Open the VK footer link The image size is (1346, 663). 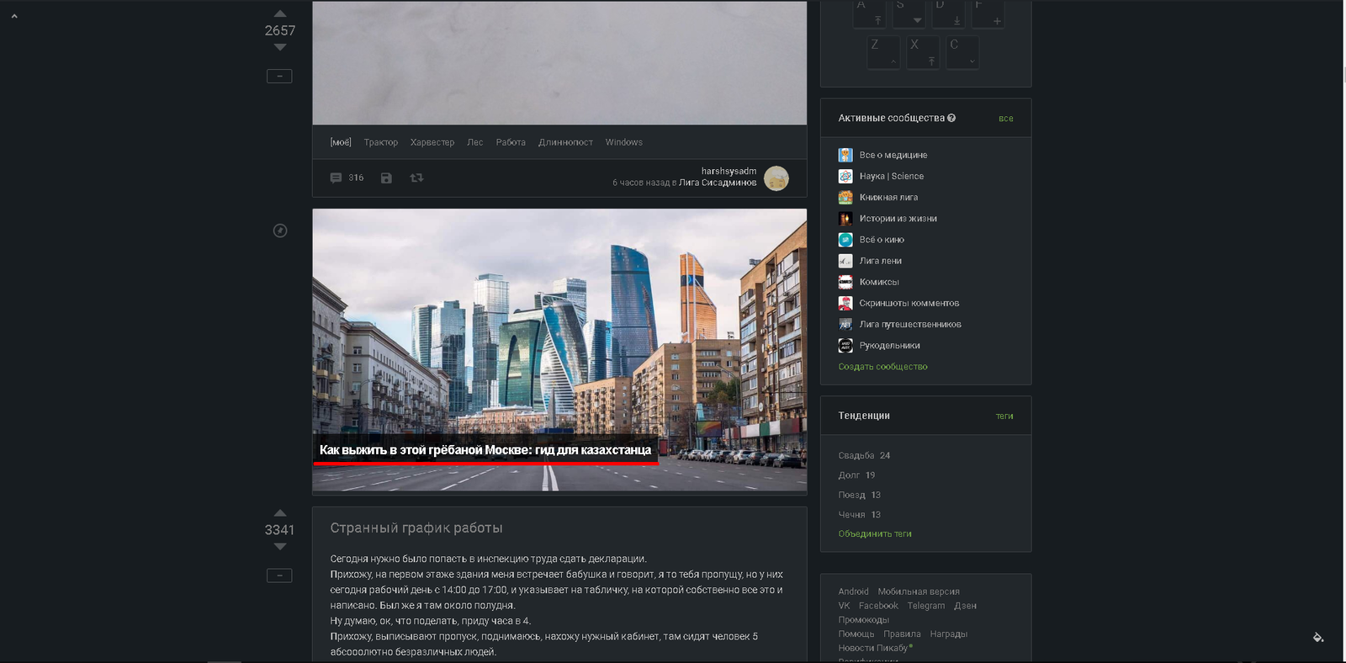(x=844, y=606)
